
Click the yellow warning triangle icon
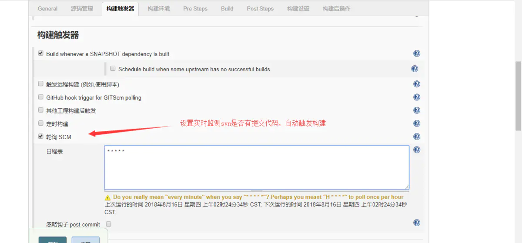tap(107, 197)
